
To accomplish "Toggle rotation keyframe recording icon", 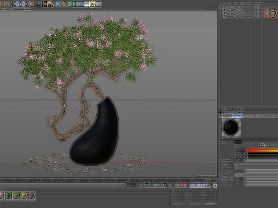I will (200, 185).
